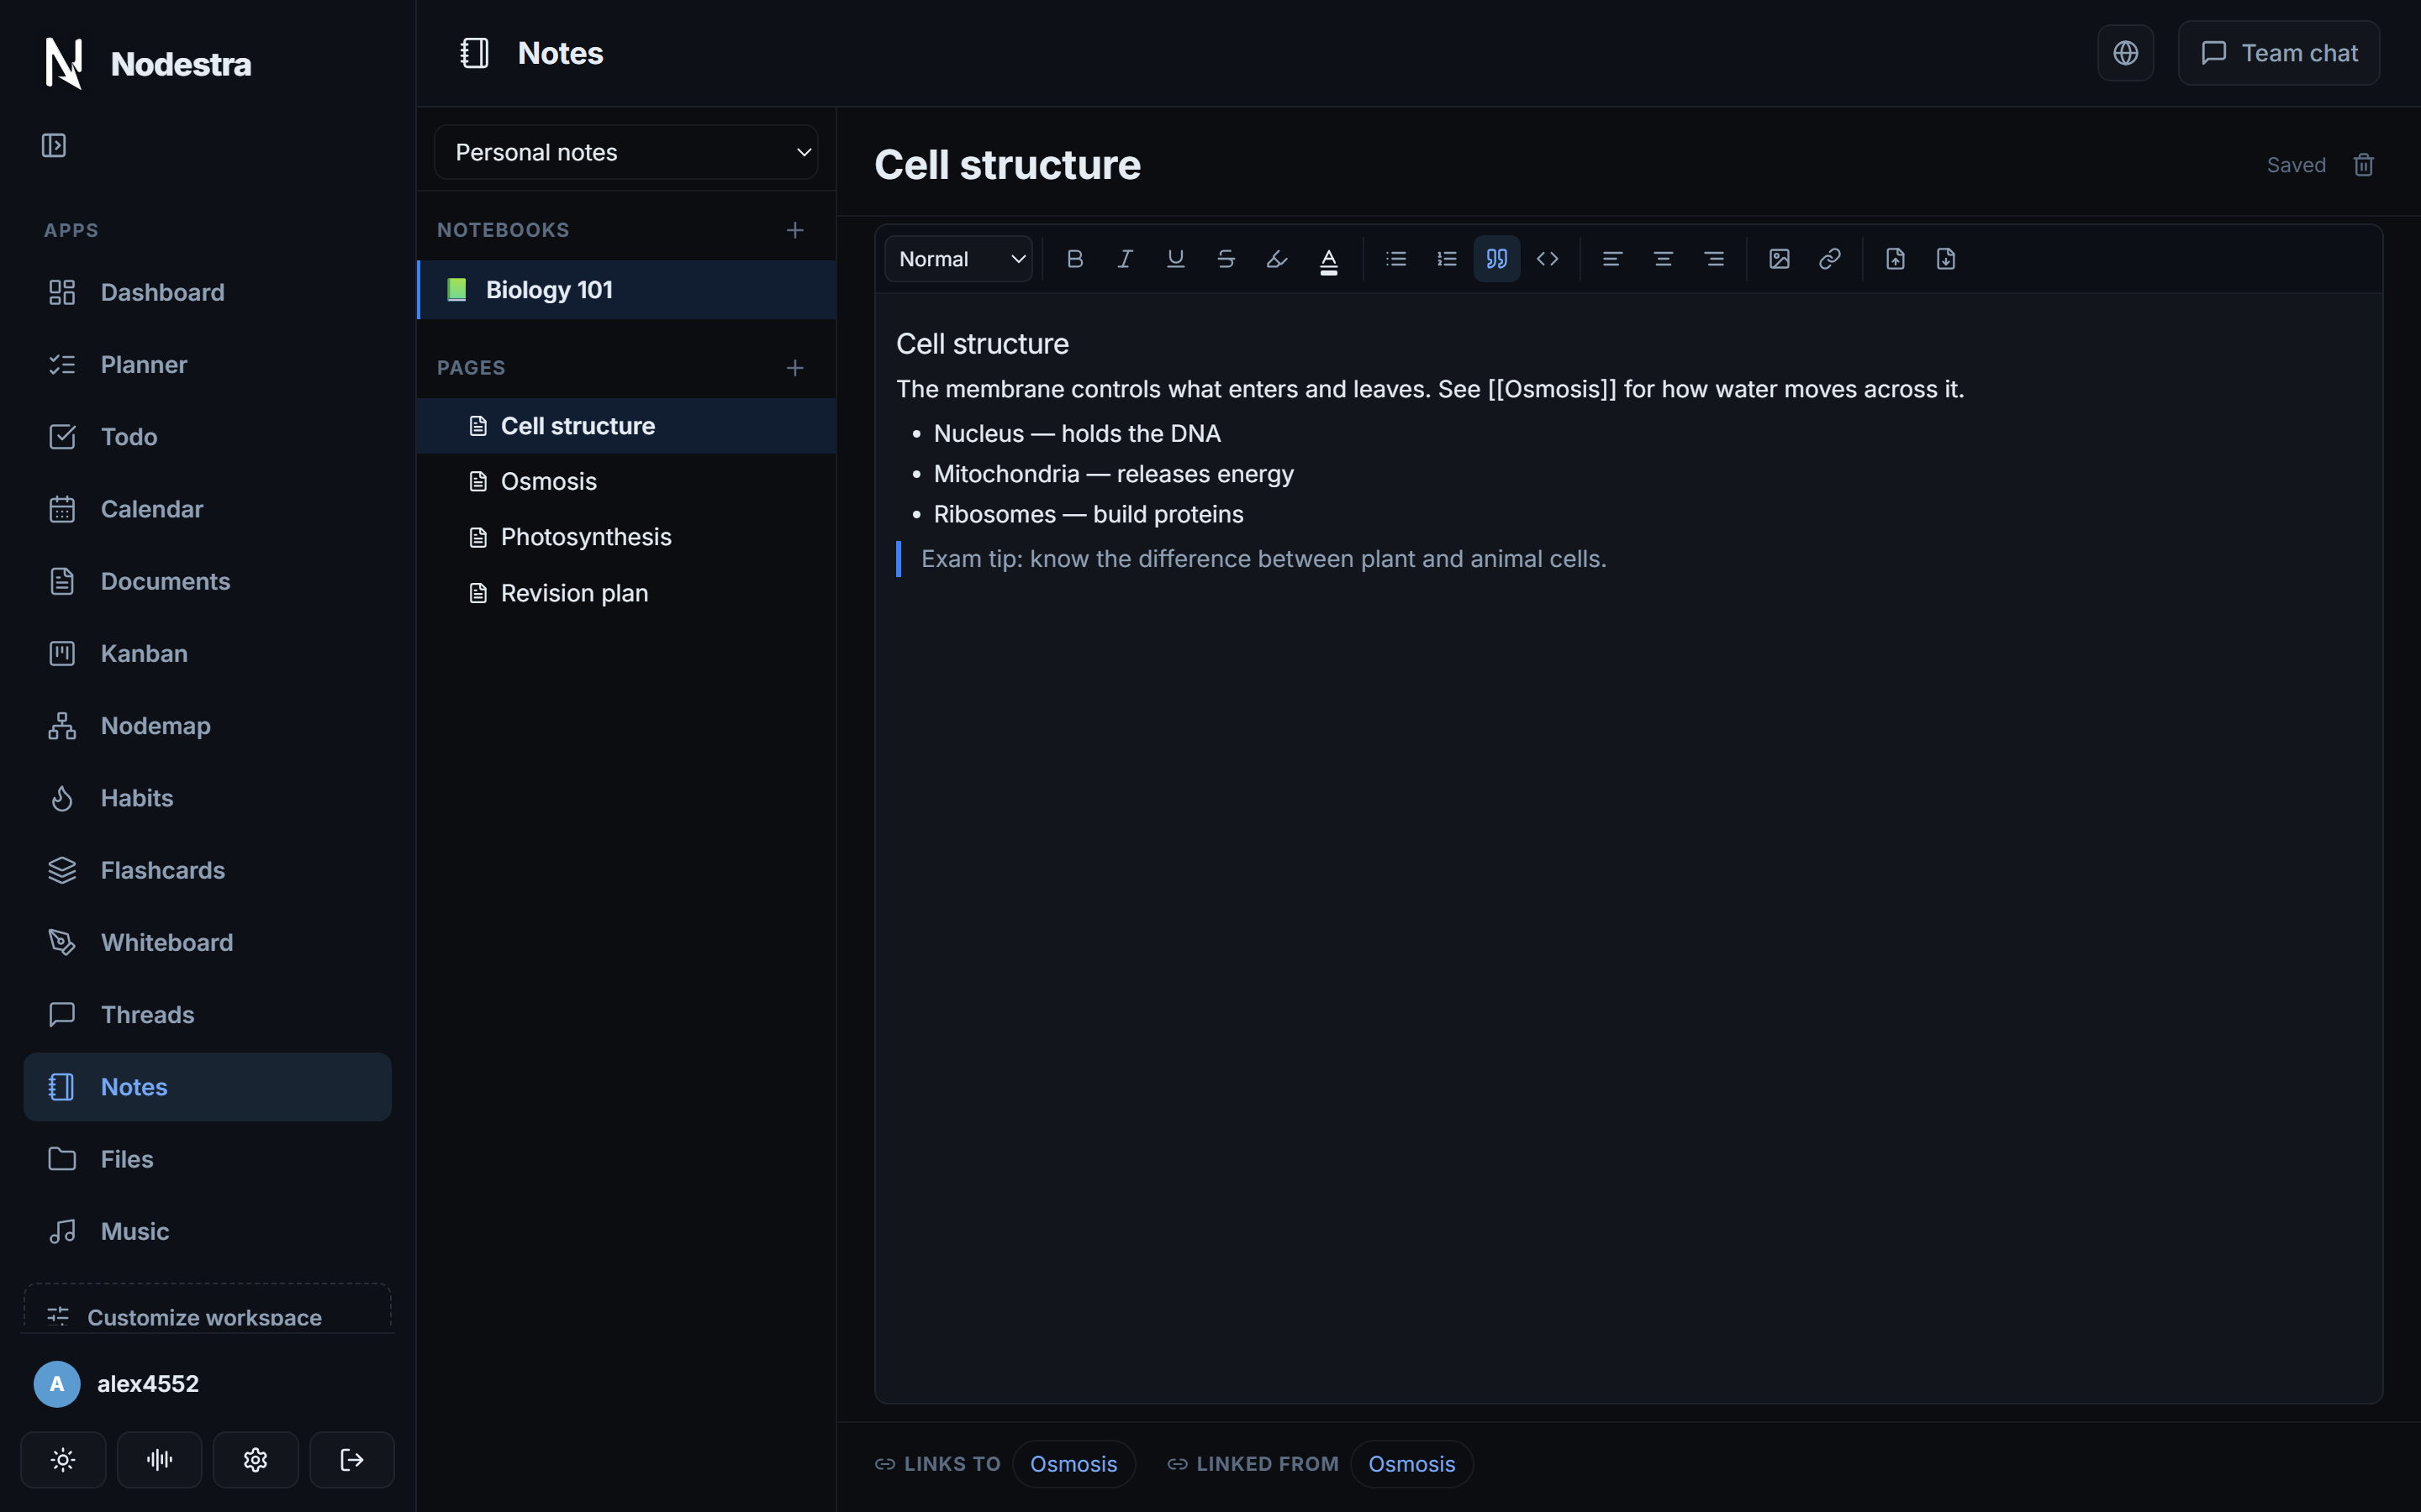Delete note using trash icon
2421x1512 pixels.
tap(2364, 165)
